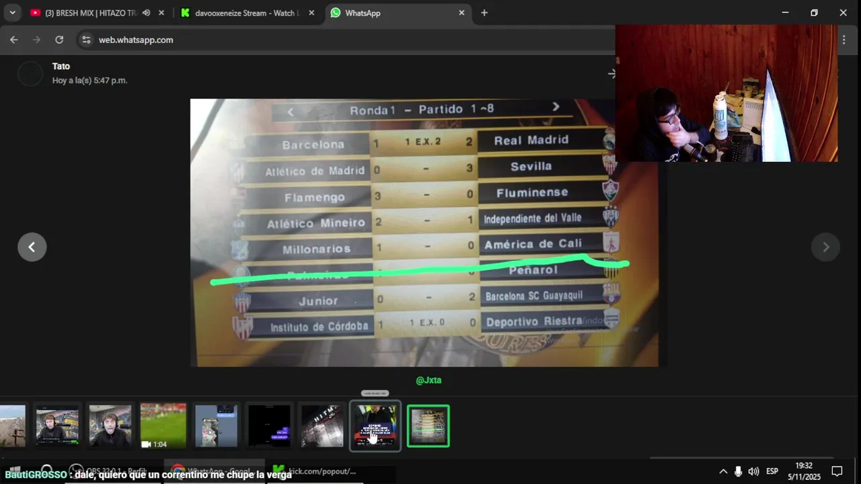This screenshot has width=861, height=484.
Task: Close the davooxeneize Stream tab
Action: (311, 13)
